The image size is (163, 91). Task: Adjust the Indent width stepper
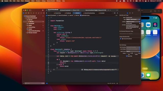point(140,53)
